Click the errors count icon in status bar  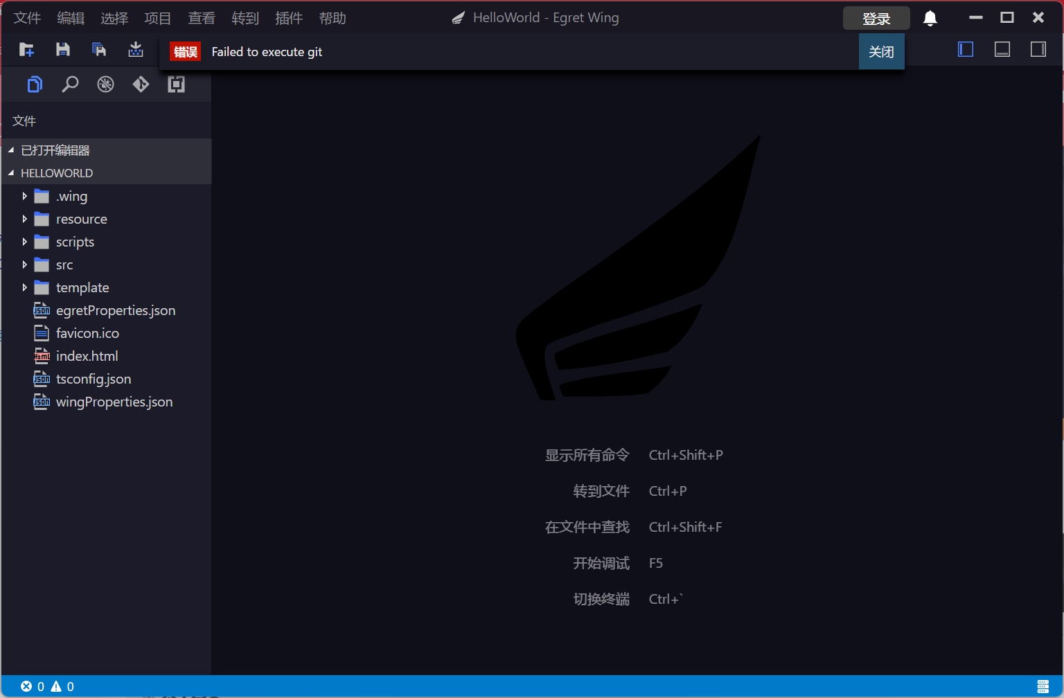pos(26,686)
